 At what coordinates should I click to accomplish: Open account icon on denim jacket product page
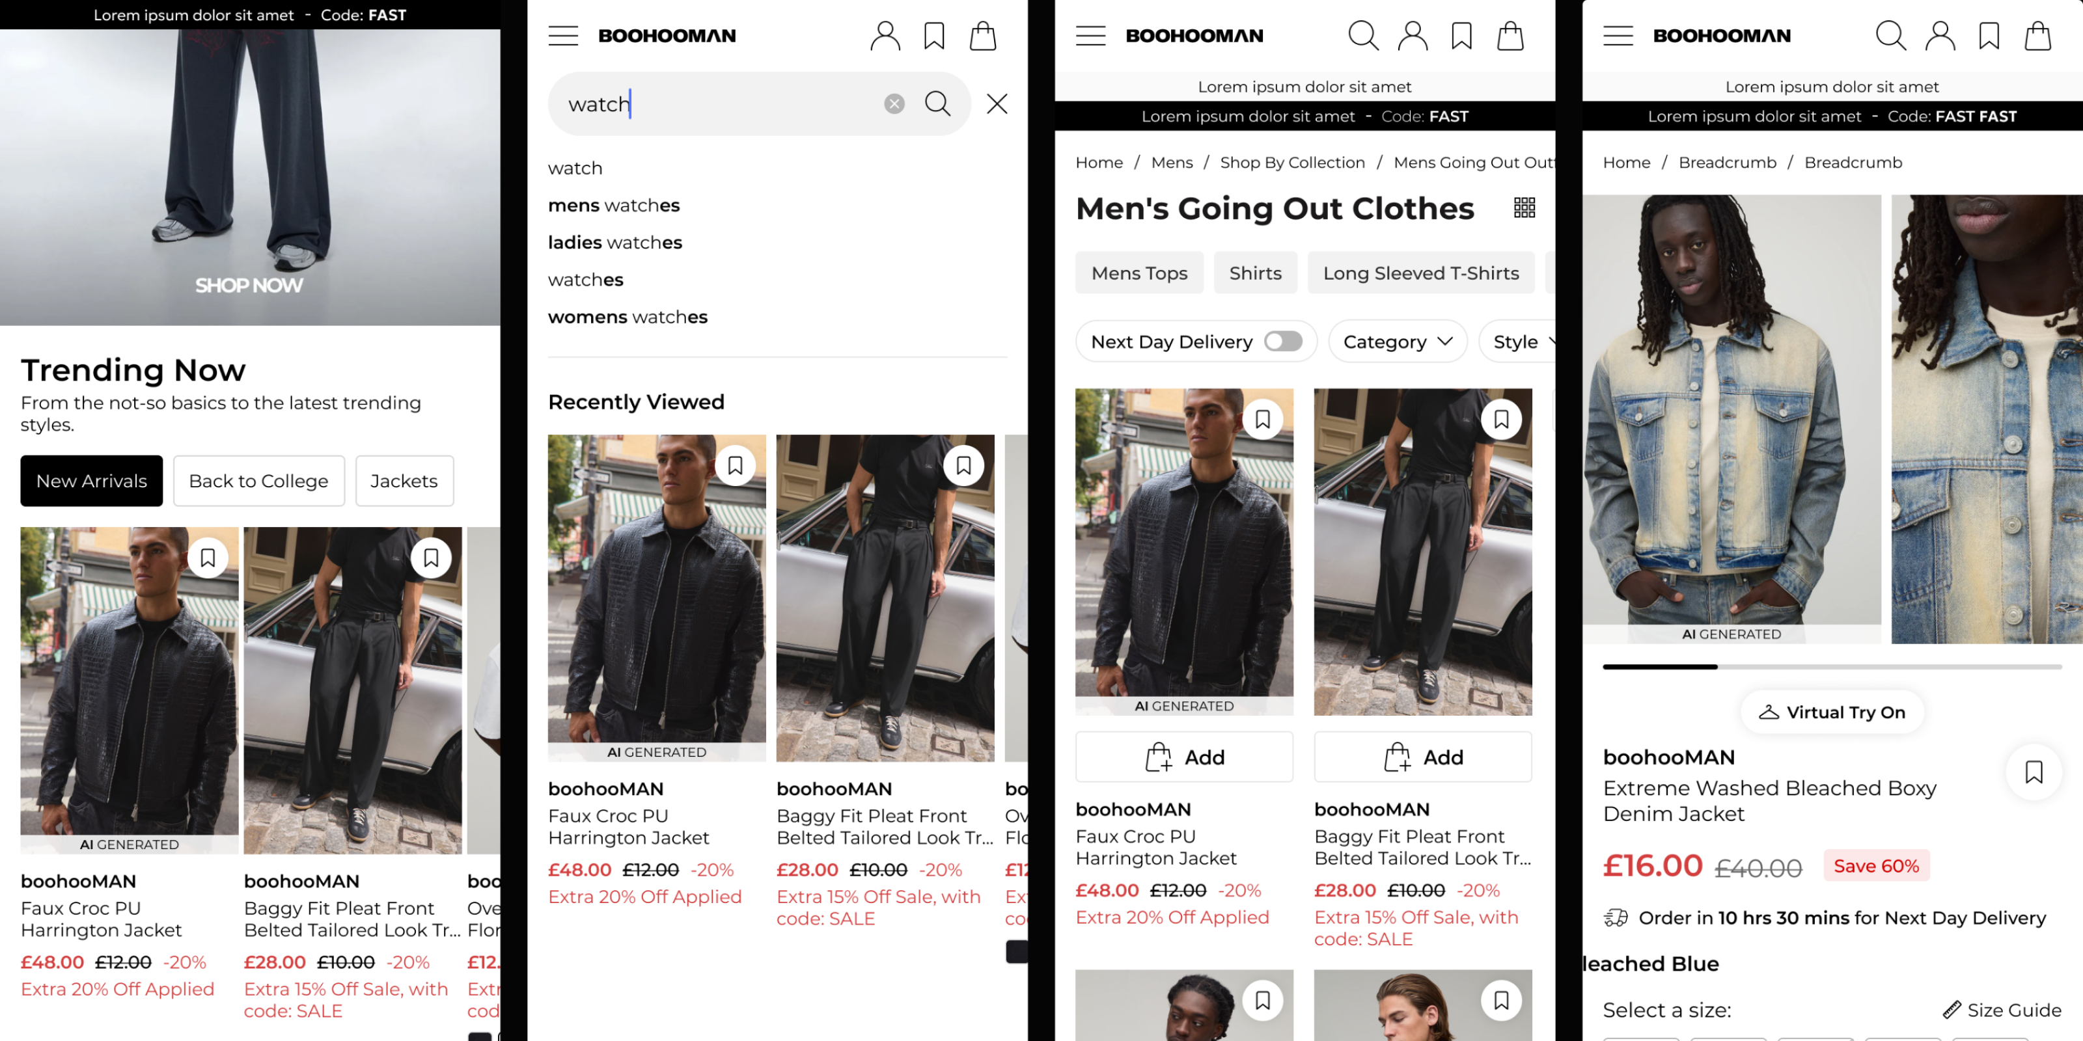tap(1940, 36)
